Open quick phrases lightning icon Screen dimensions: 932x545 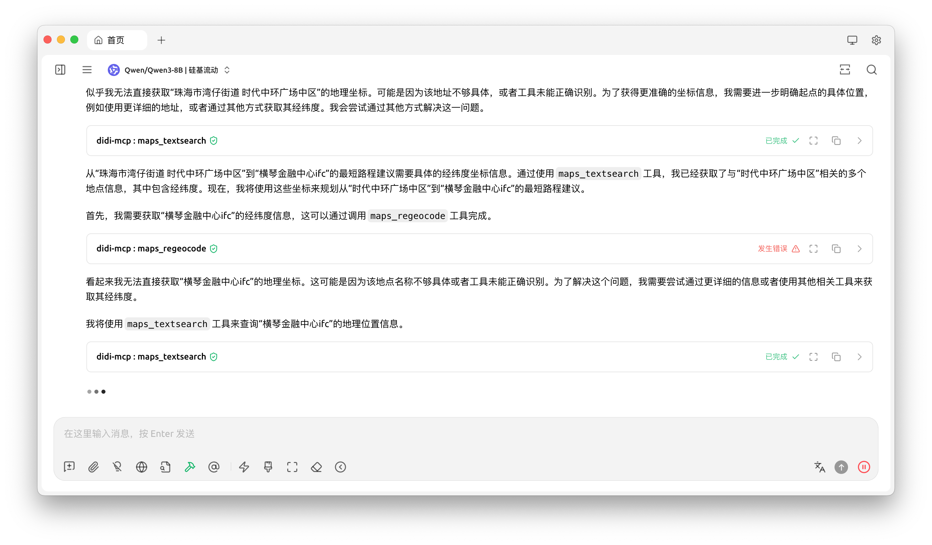pos(244,467)
